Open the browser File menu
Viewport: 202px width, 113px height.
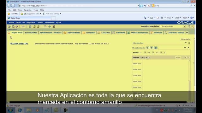click(x=9, y=10)
